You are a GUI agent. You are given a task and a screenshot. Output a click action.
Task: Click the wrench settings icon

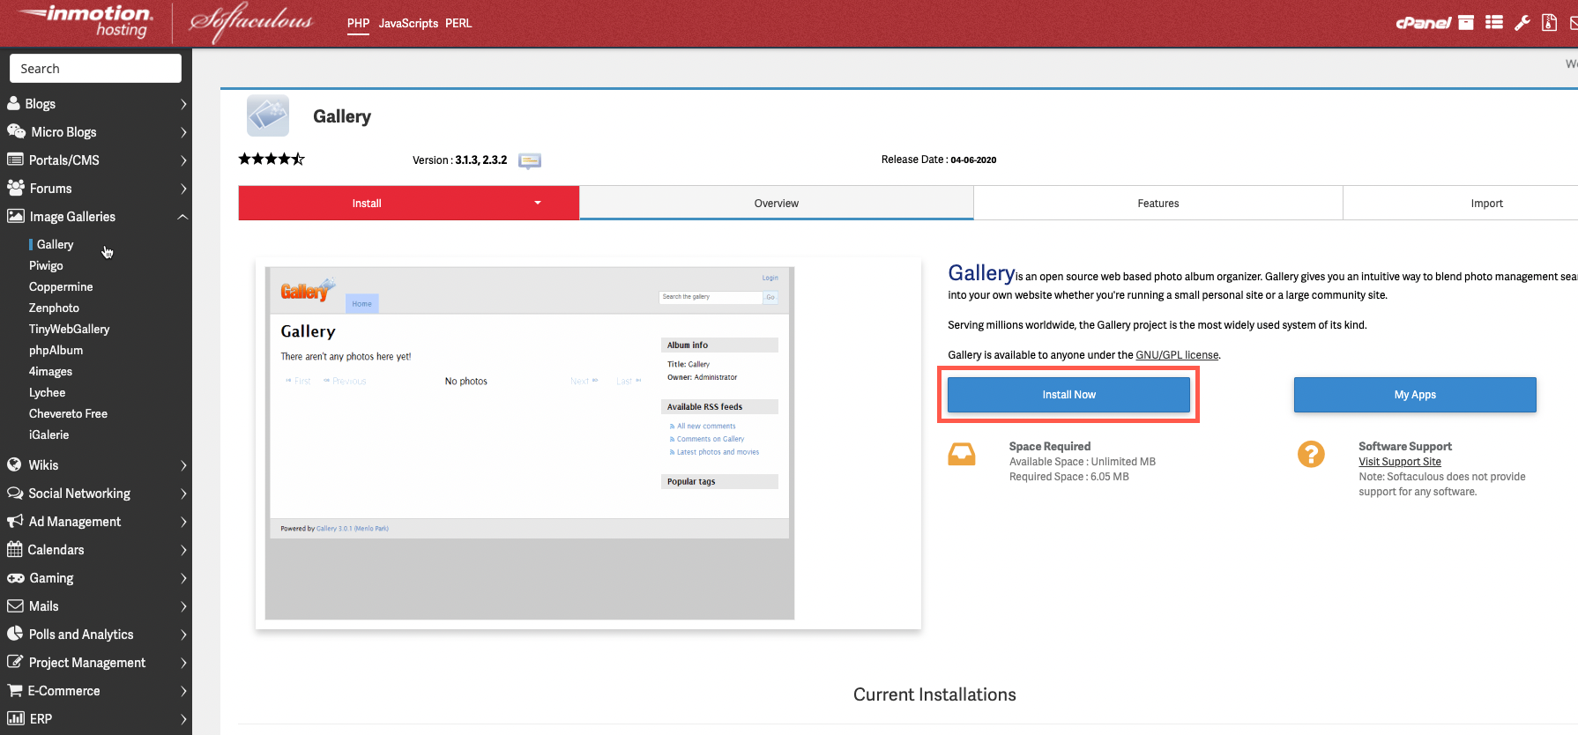(x=1522, y=23)
